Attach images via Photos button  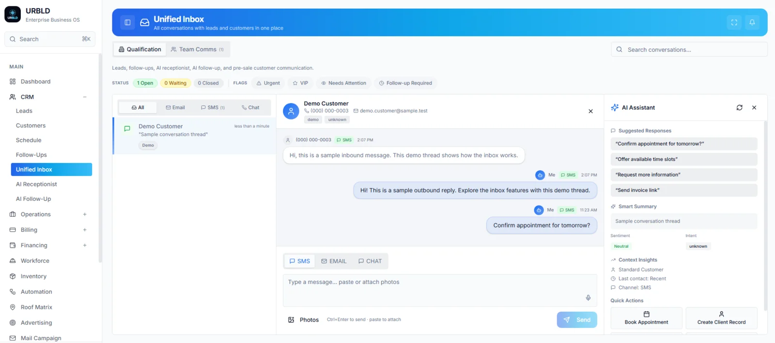tap(304, 320)
